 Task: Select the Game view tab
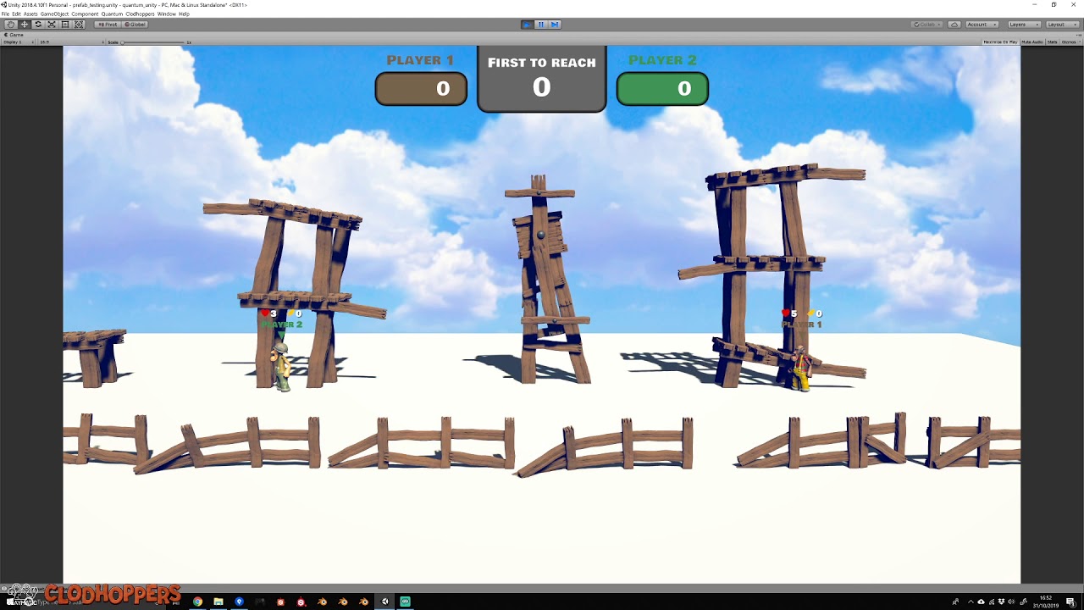15,35
